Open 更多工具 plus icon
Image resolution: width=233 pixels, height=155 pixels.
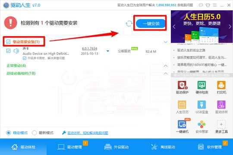pos(221,124)
